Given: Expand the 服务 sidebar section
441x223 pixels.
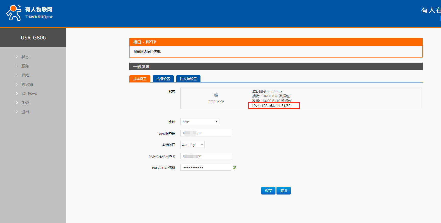Looking at the screenshot, I should (x=25, y=66).
